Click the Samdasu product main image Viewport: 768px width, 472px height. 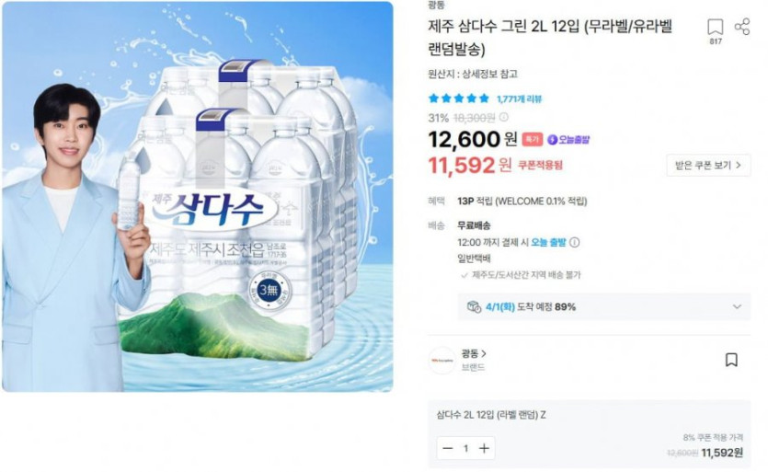tap(197, 196)
